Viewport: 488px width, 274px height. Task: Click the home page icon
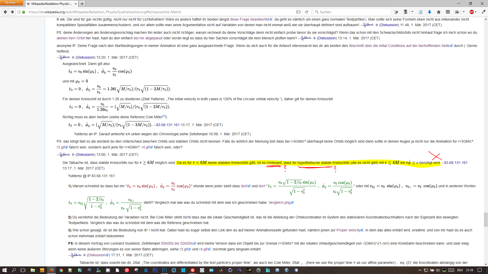click(x=439, y=12)
